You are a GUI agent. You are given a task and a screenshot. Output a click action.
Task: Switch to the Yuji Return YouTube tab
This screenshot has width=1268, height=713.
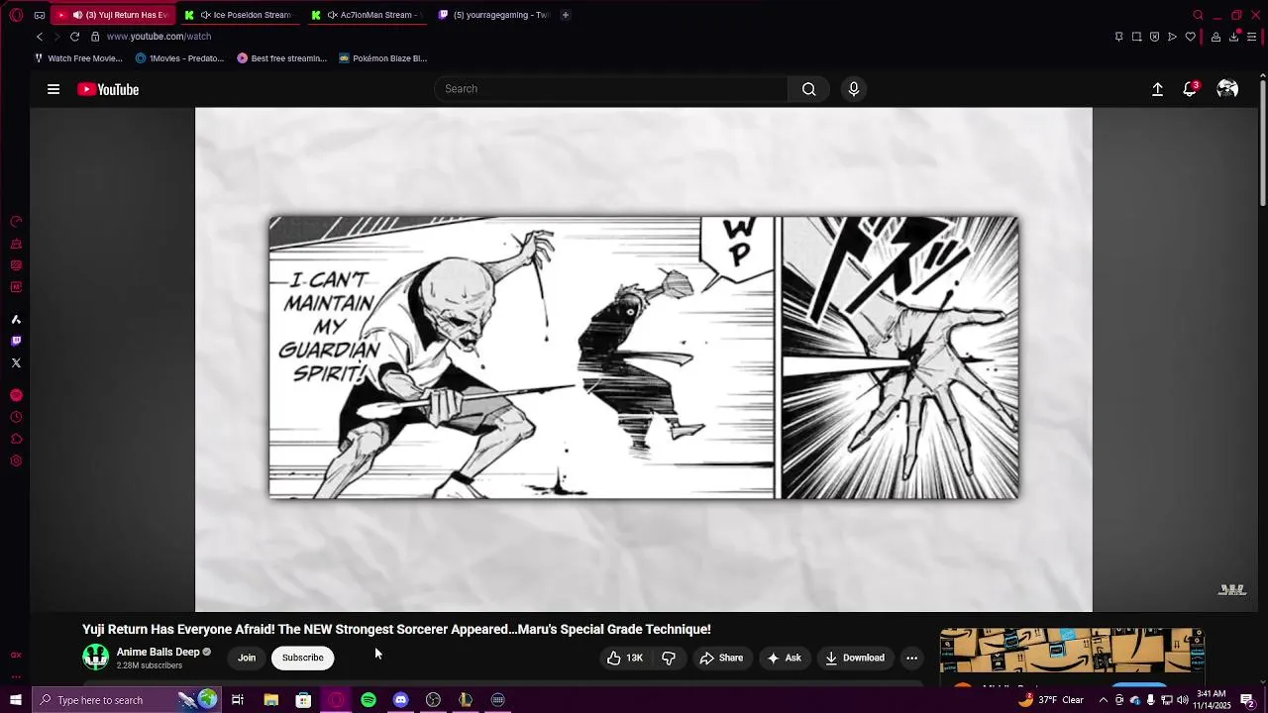tap(114, 15)
